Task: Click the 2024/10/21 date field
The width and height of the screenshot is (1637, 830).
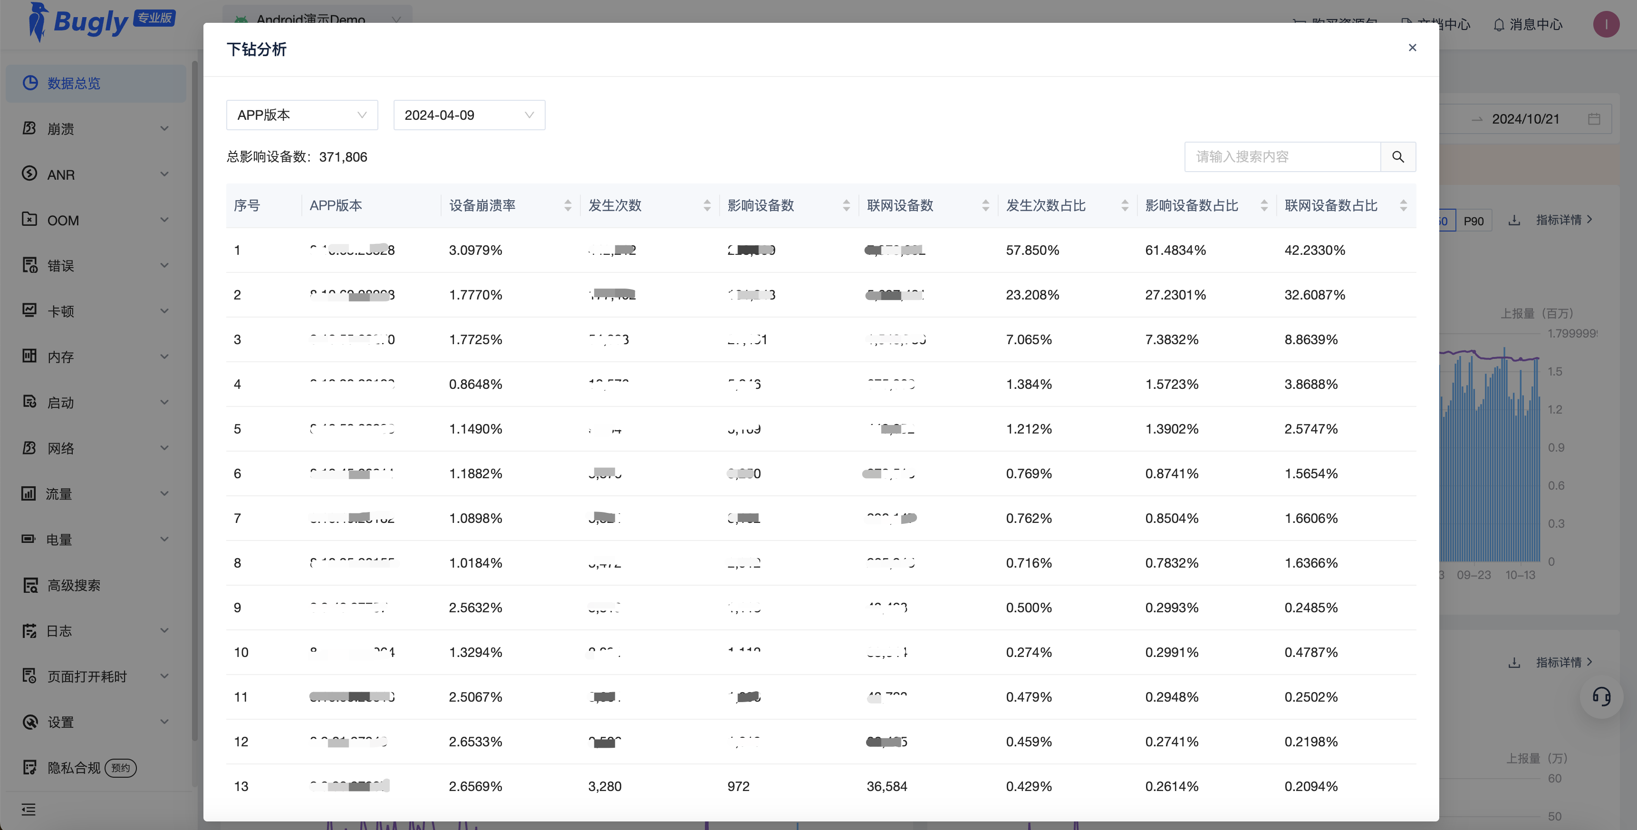Action: coord(1525,119)
